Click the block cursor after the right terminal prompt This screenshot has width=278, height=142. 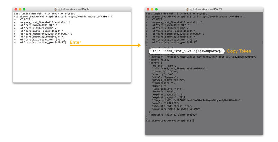click(x=193, y=120)
